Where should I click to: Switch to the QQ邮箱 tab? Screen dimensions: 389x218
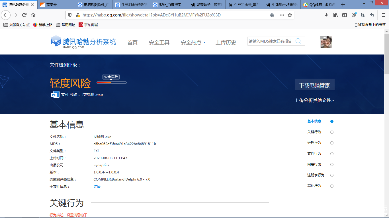click(x=319, y=5)
